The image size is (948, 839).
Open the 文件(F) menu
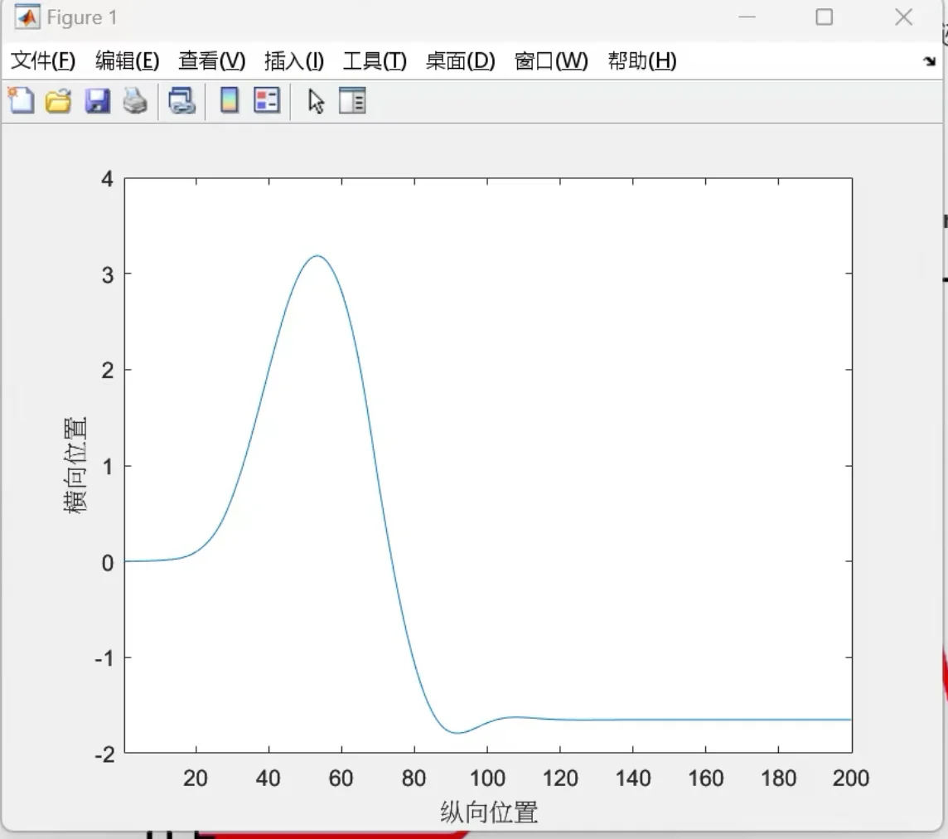[43, 61]
